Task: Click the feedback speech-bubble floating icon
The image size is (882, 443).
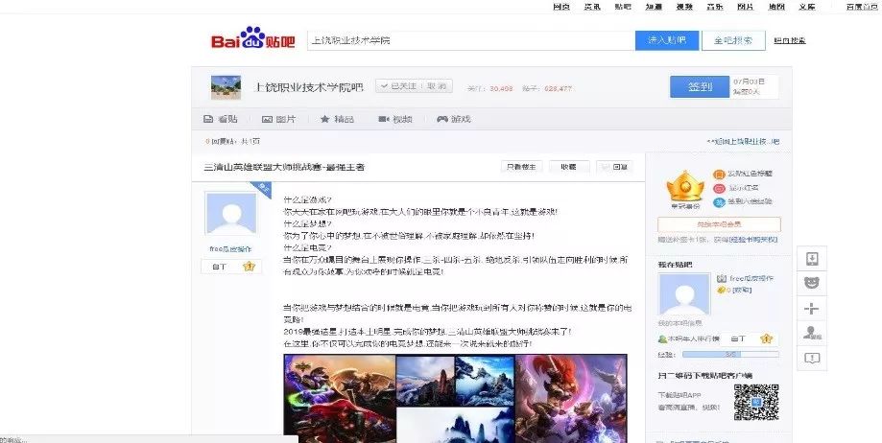Action: 812,358
